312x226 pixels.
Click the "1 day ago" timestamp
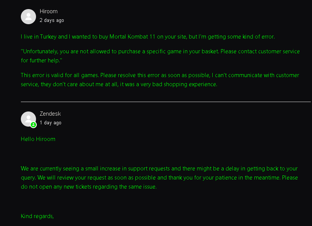tap(50, 123)
